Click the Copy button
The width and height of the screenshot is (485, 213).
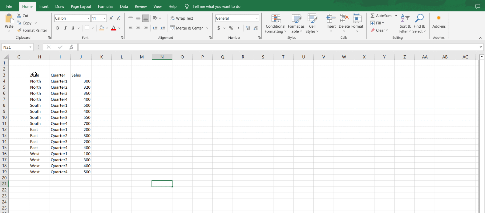pyautogui.click(x=24, y=23)
